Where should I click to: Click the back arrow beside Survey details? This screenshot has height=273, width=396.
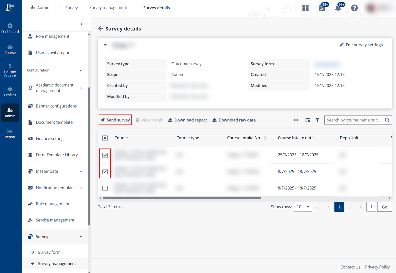click(x=101, y=29)
